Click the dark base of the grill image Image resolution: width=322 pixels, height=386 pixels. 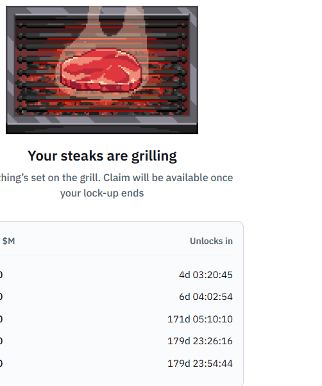102,129
